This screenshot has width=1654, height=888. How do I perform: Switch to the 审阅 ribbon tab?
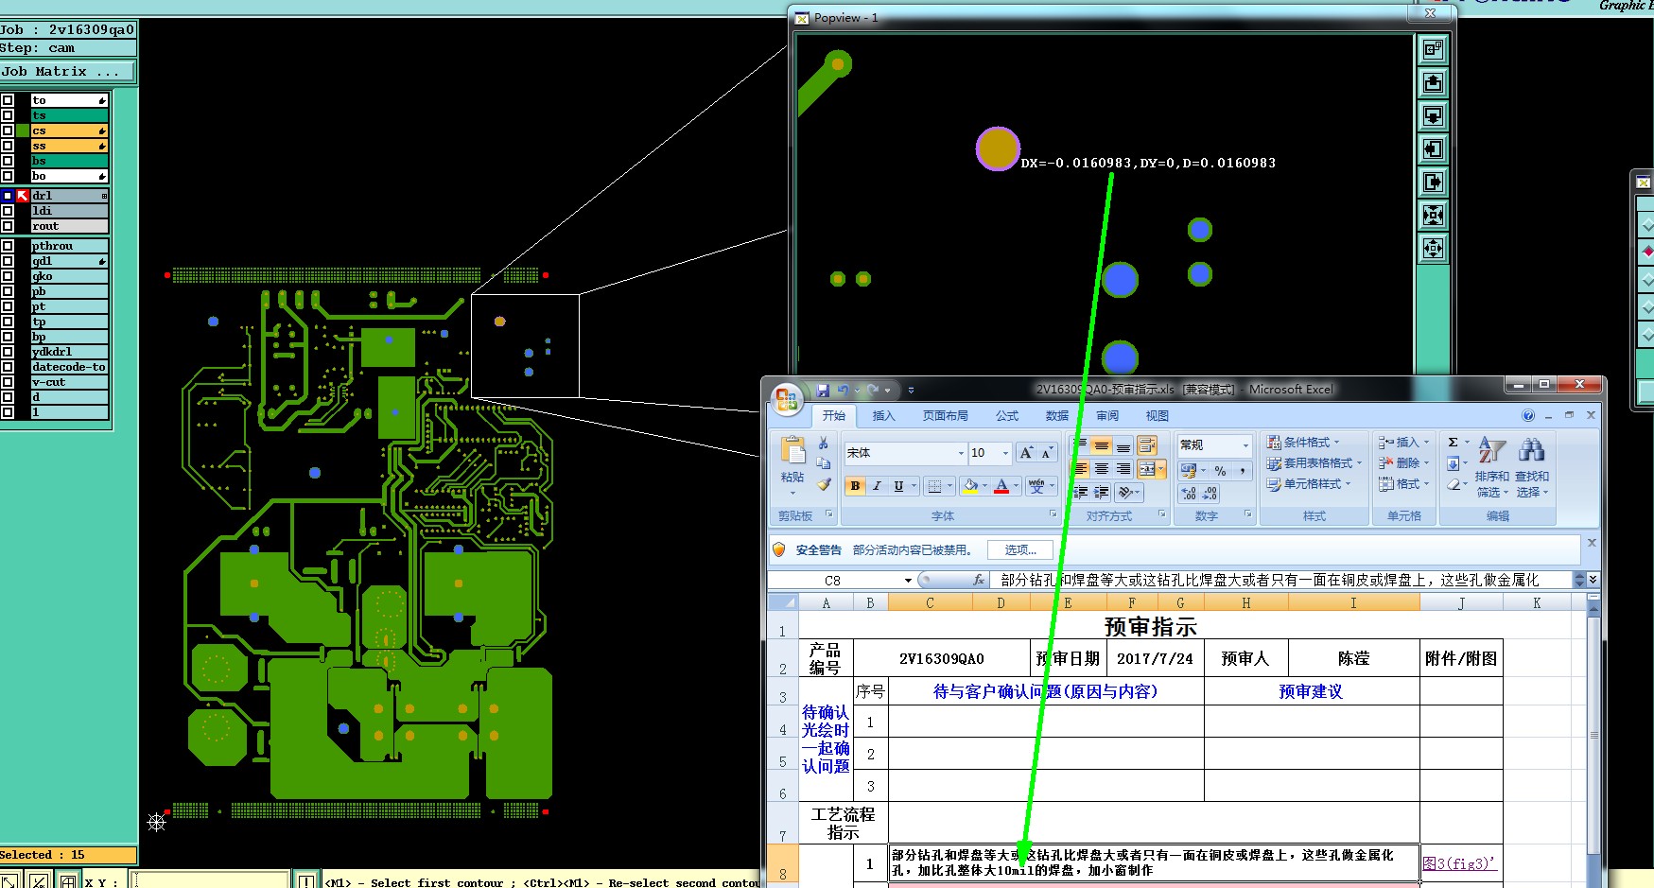[x=1107, y=416]
